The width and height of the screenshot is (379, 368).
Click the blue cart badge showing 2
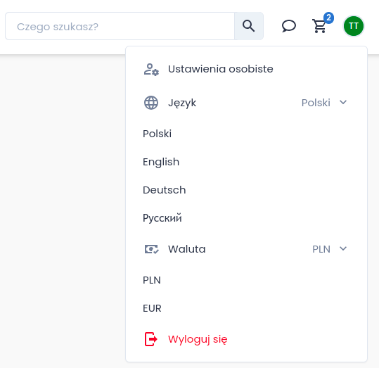pyautogui.click(x=328, y=18)
